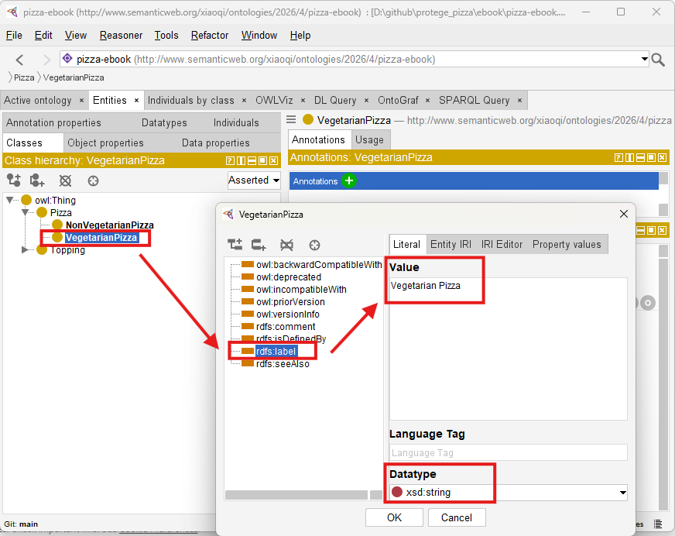Screen dimensions: 675x536
Task: Click the Value text area with Vegetarian Pizza
Action: click(508, 349)
